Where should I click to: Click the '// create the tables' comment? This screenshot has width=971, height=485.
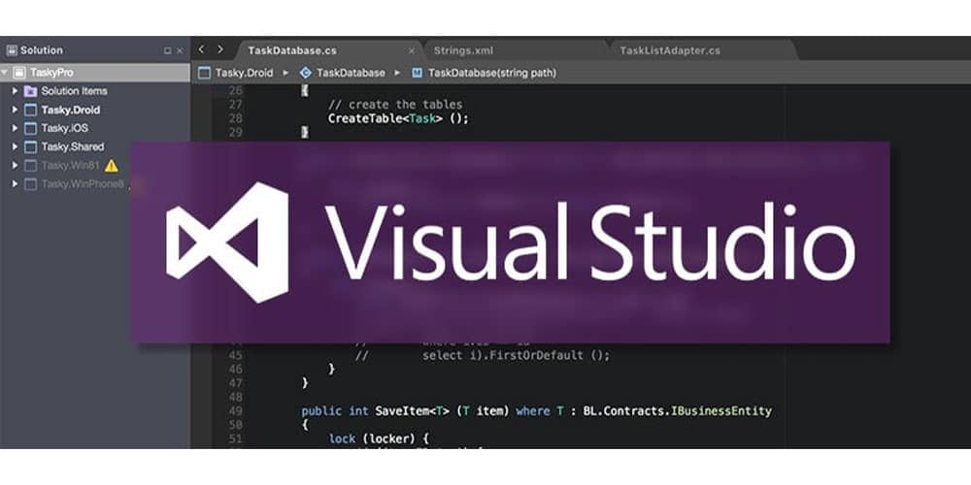[x=395, y=104]
